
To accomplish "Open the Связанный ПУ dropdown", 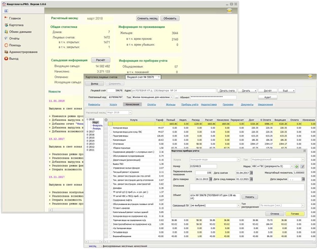I will click(238, 205).
